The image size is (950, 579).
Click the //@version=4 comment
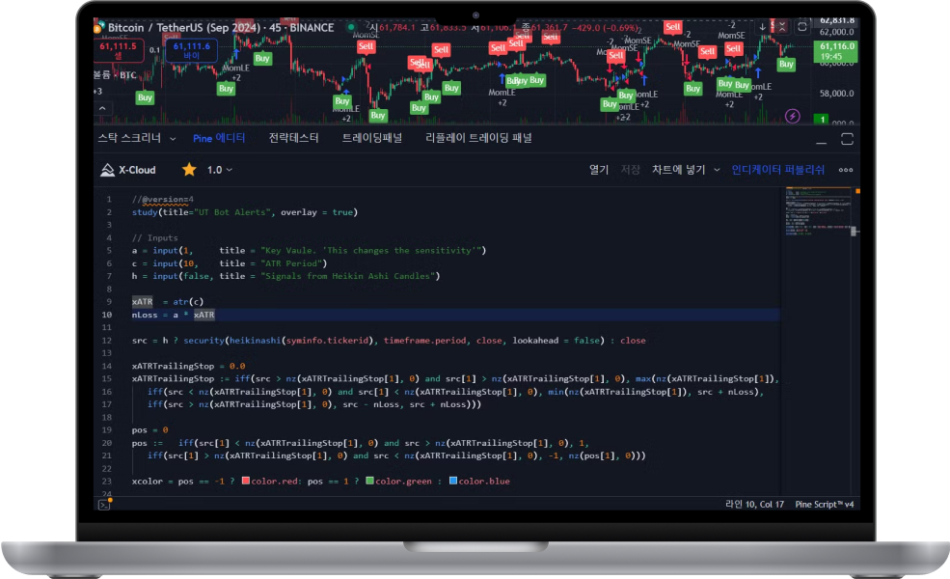163,199
